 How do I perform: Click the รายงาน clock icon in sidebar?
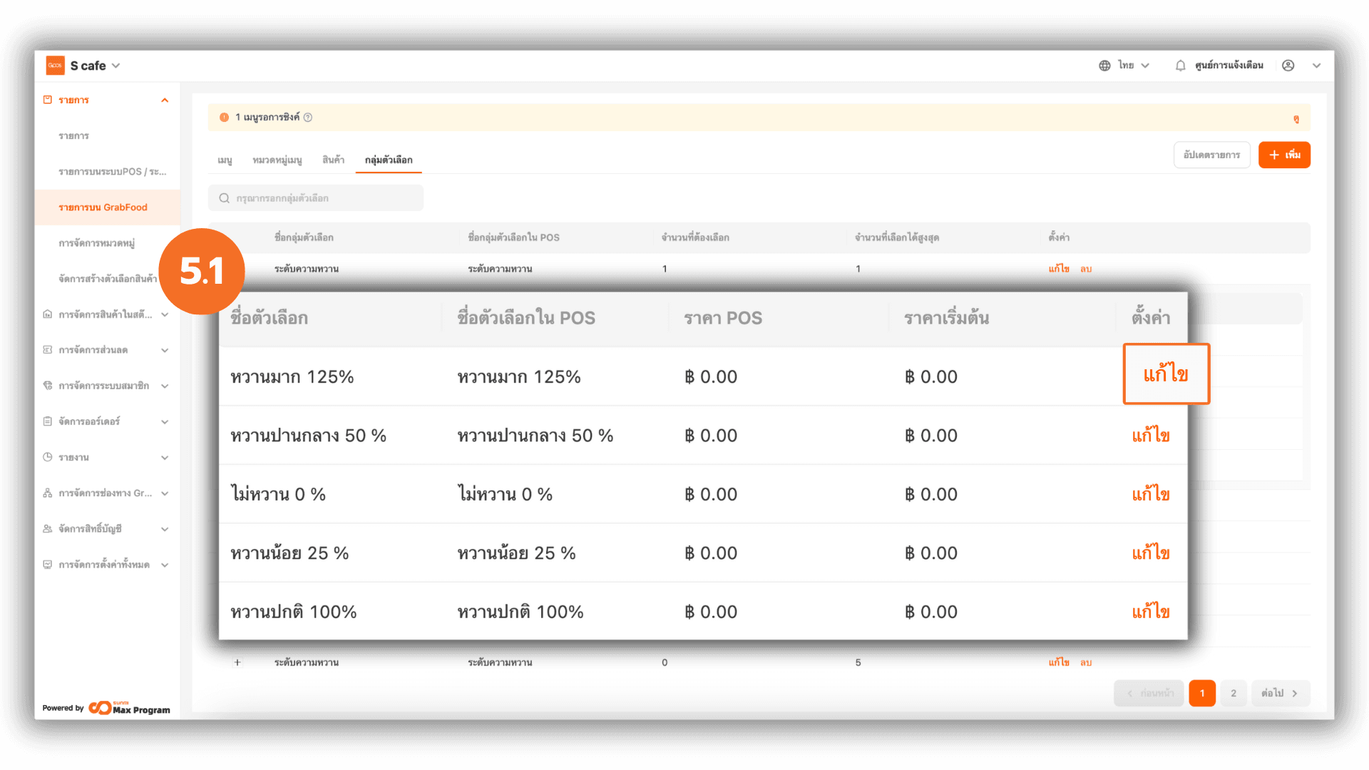[x=48, y=457]
